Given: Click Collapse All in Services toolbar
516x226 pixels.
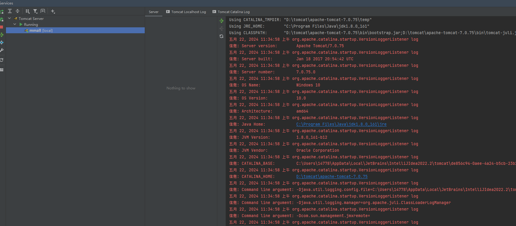Looking at the screenshot, I should pyautogui.click(x=18, y=11).
